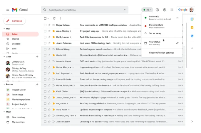Star the Roger Nelson email

pyautogui.click(x=49, y=25)
